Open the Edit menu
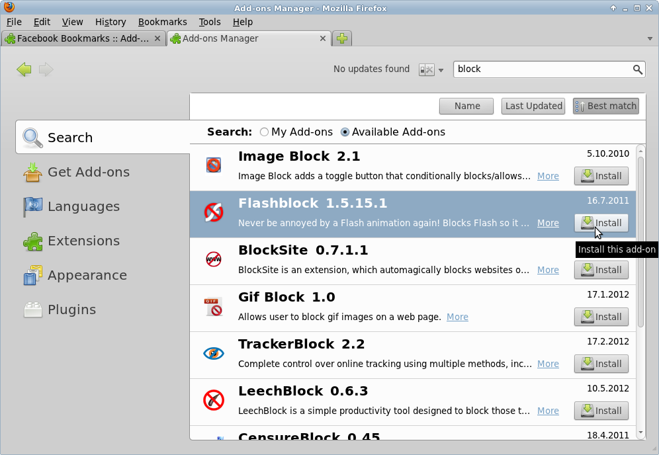This screenshot has height=455, width=659. 42,22
